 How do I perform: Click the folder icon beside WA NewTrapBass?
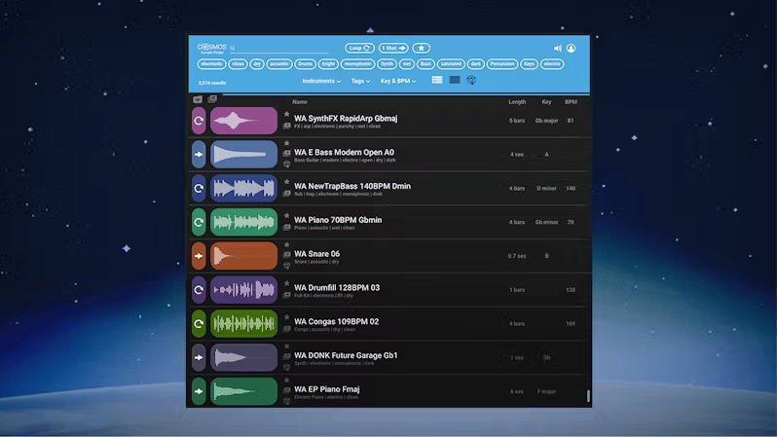tap(286, 194)
